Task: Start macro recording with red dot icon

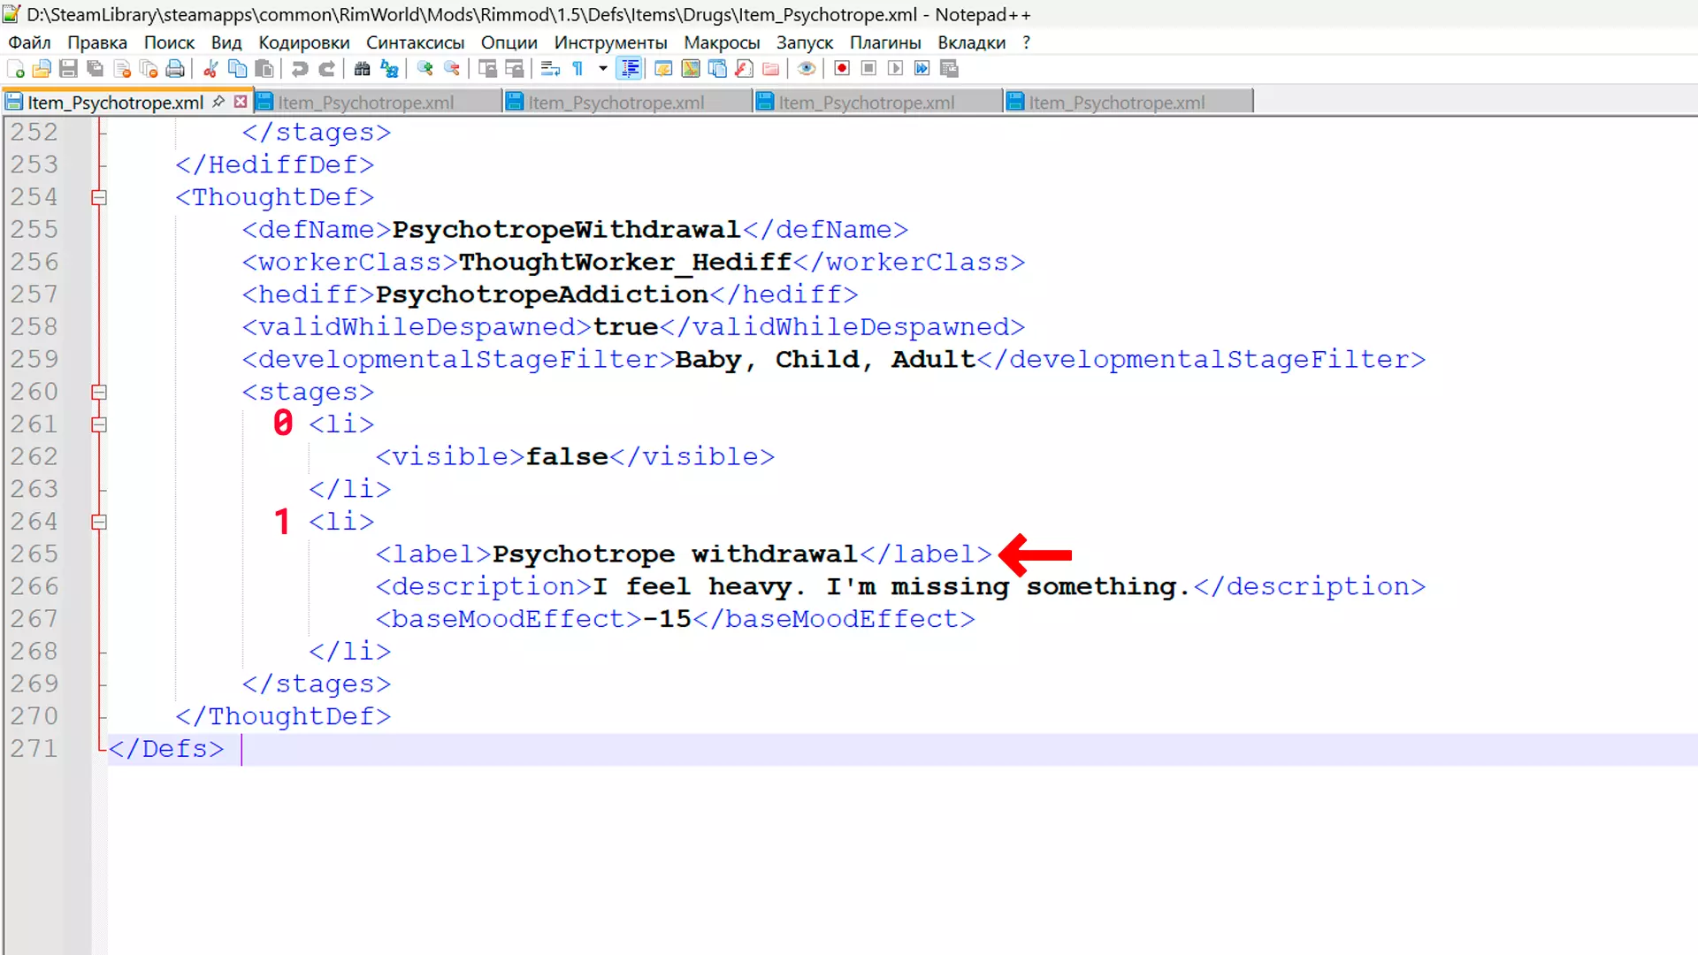Action: pyautogui.click(x=842, y=69)
